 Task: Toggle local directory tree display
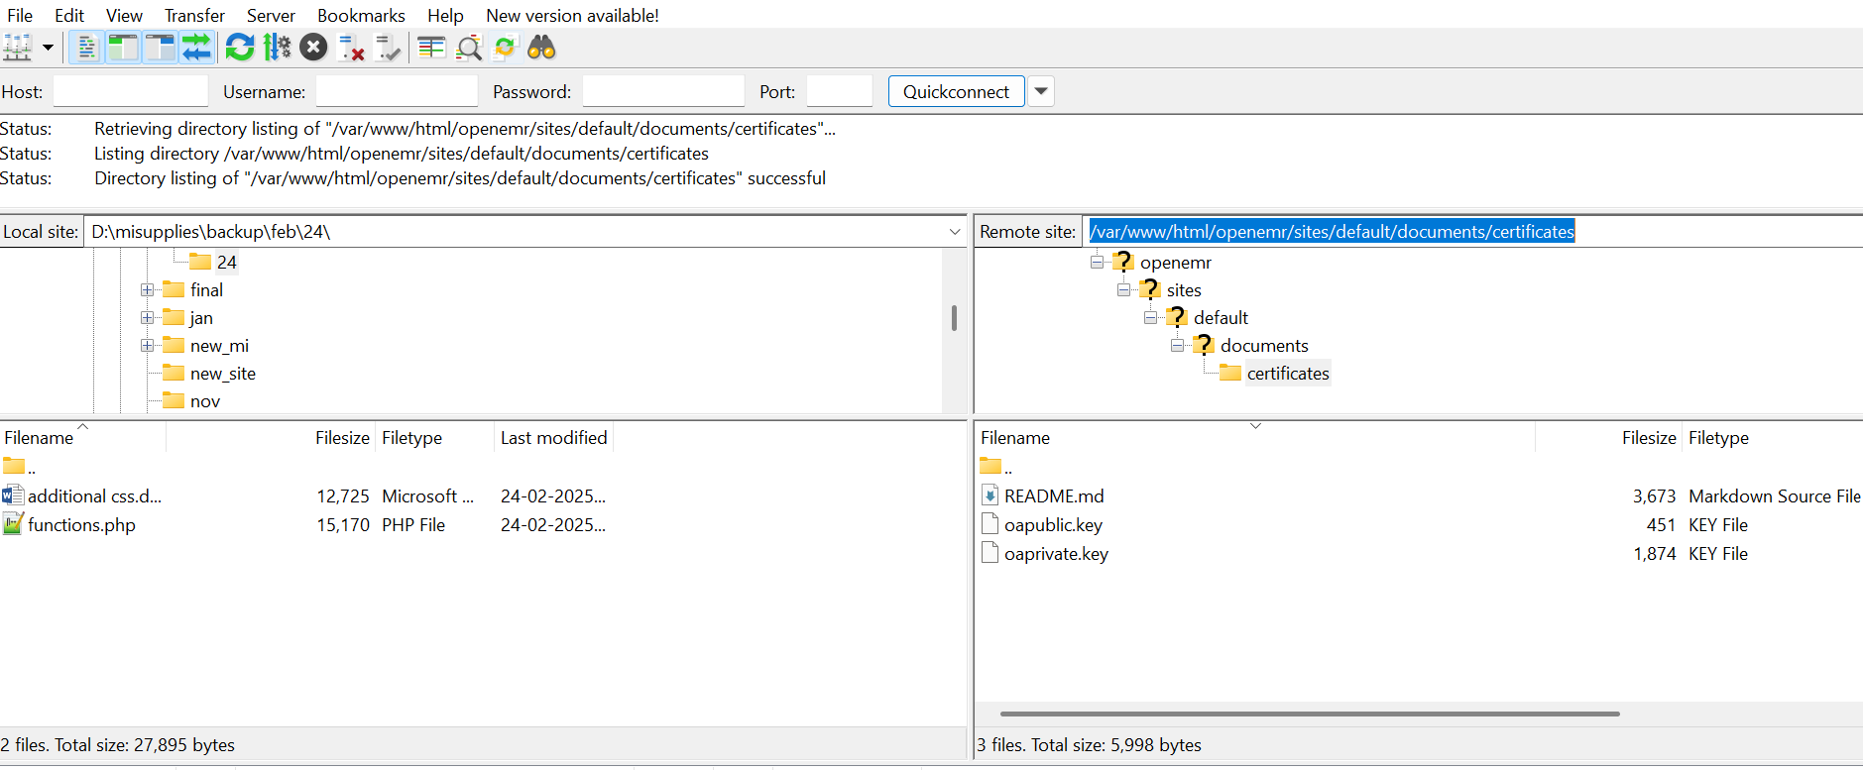click(x=123, y=48)
